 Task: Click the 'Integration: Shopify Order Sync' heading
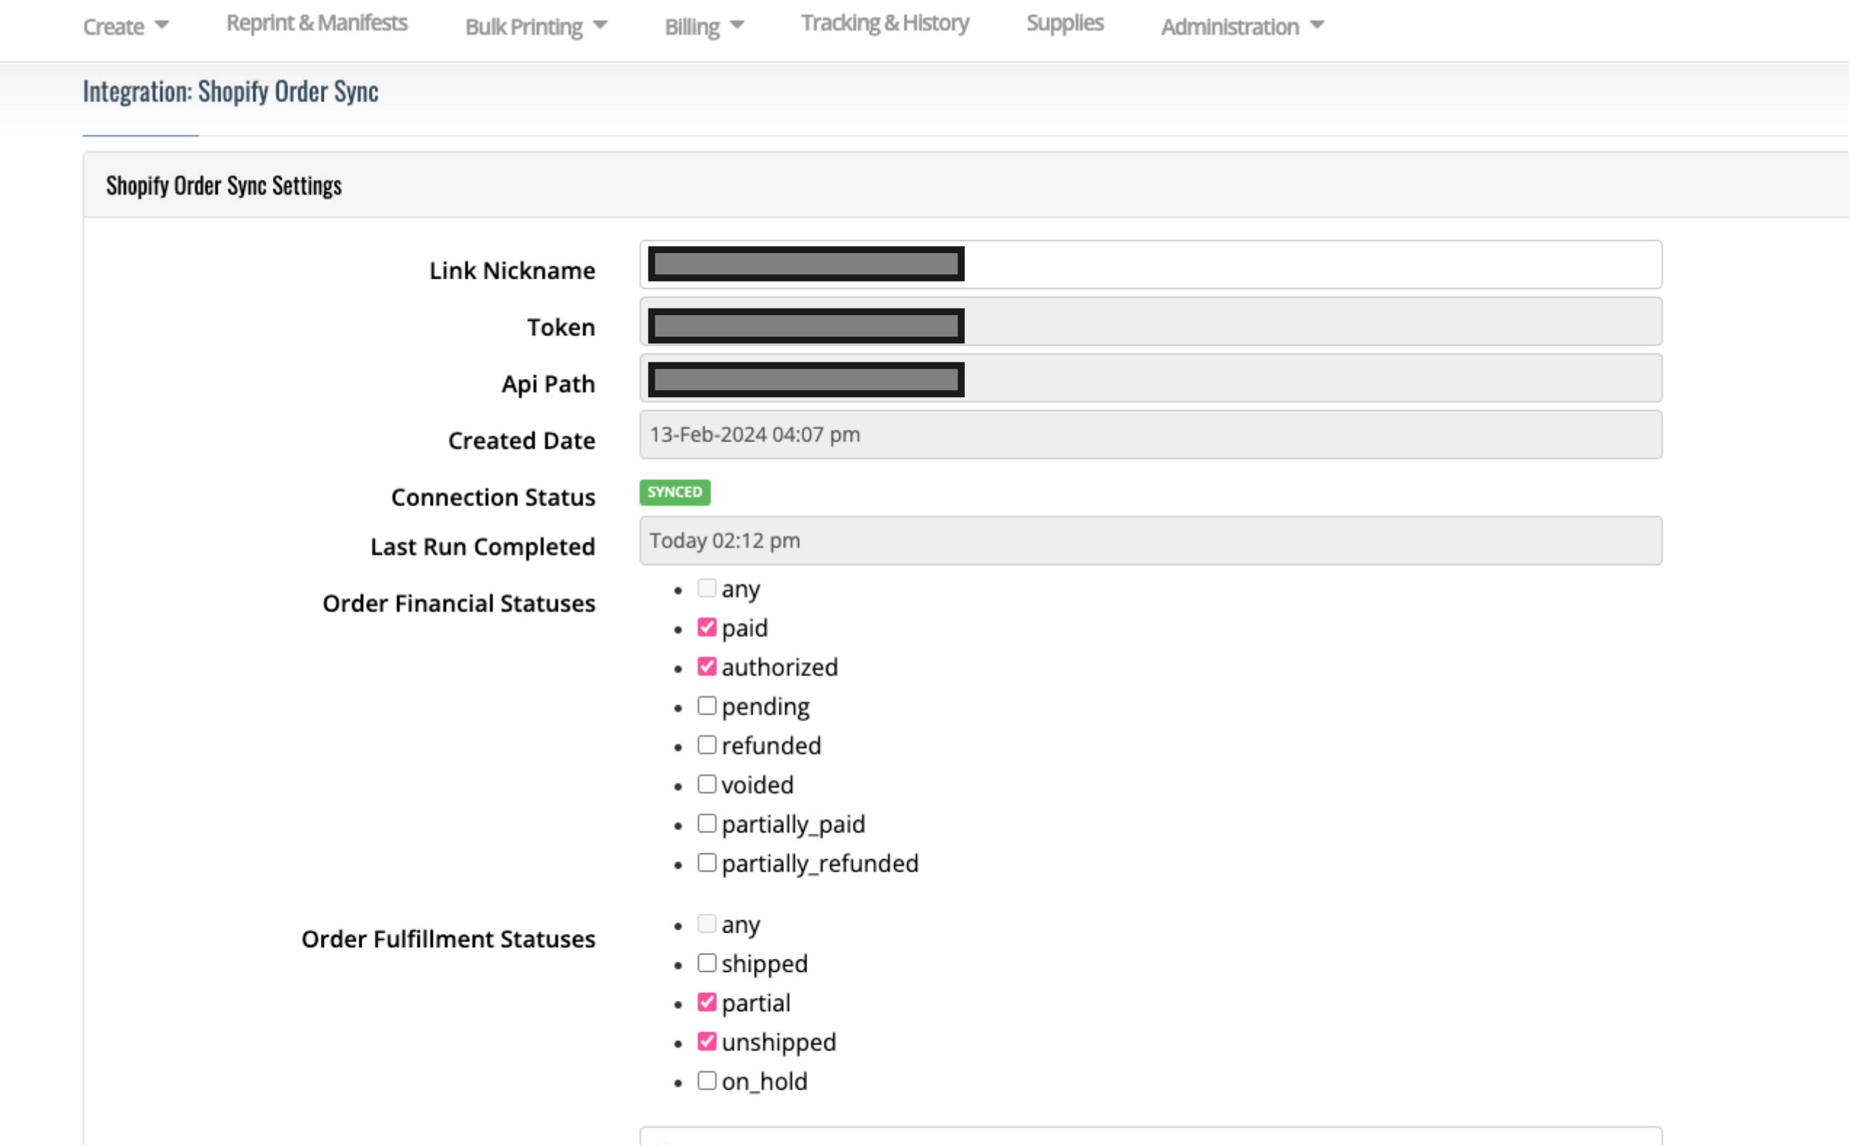[230, 91]
